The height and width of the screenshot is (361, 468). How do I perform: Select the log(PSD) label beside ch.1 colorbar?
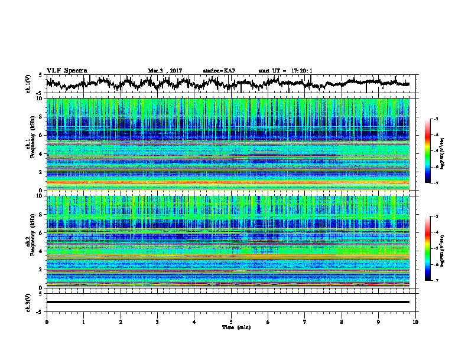click(x=443, y=153)
